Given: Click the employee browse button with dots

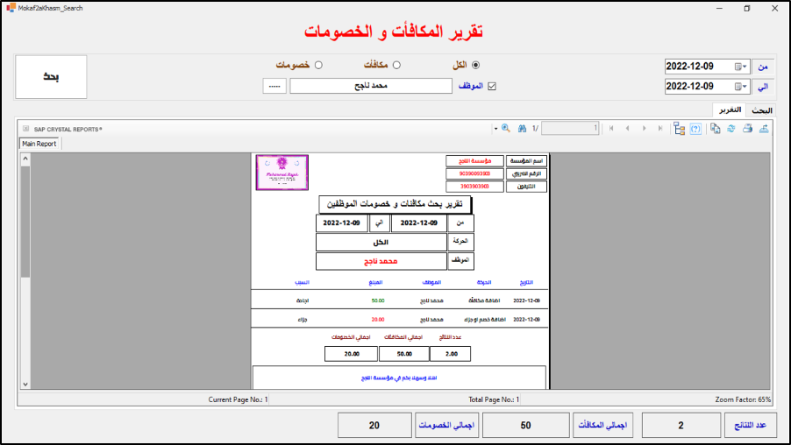Looking at the screenshot, I should coord(274,87).
